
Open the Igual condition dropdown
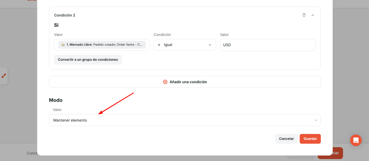pyautogui.click(x=185, y=45)
